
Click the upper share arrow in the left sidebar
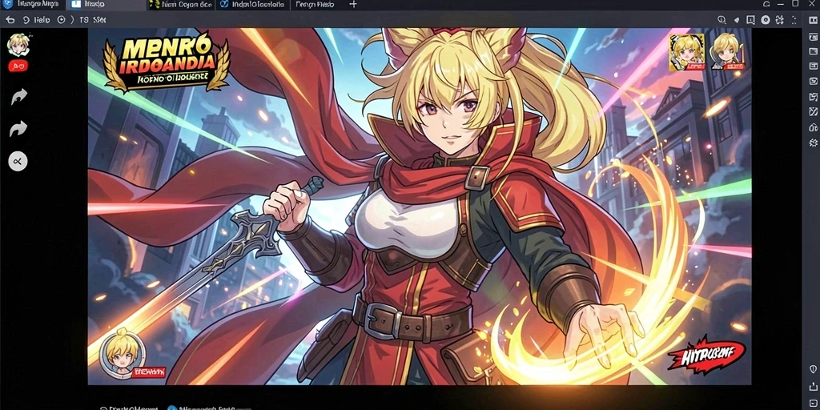19,96
